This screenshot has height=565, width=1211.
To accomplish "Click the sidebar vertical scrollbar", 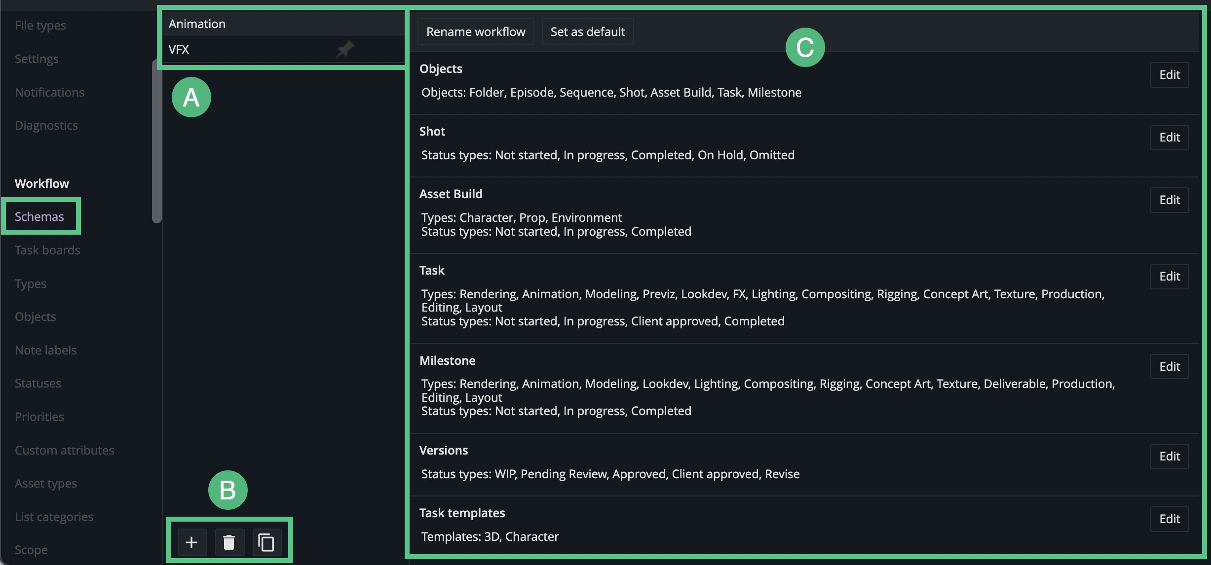I will pos(157,141).
